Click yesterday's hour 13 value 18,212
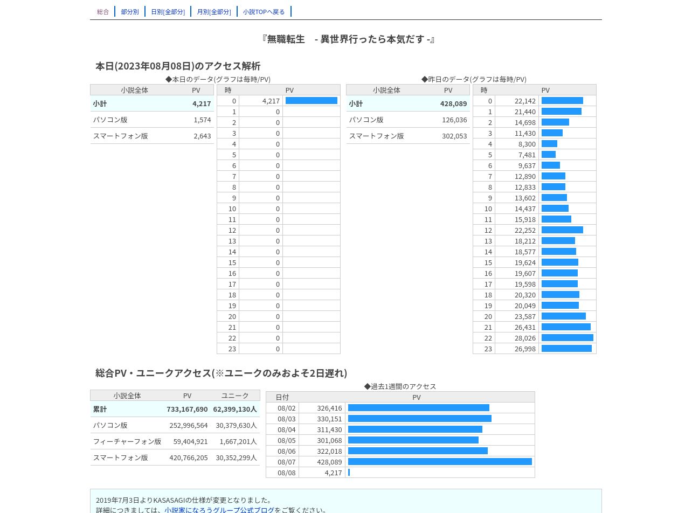This screenshot has width=692, height=513. 525,241
